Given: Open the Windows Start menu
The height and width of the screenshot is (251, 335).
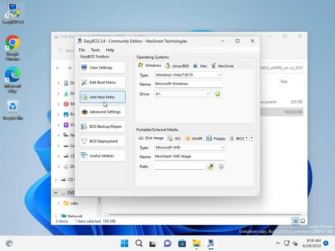Looking at the screenshot, I should click(x=124, y=243).
